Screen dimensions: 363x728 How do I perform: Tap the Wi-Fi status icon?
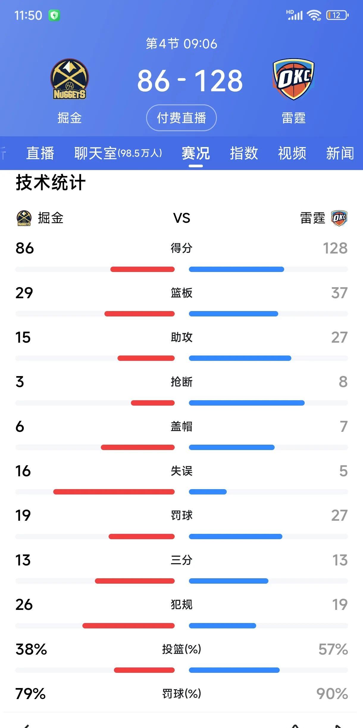314,15
